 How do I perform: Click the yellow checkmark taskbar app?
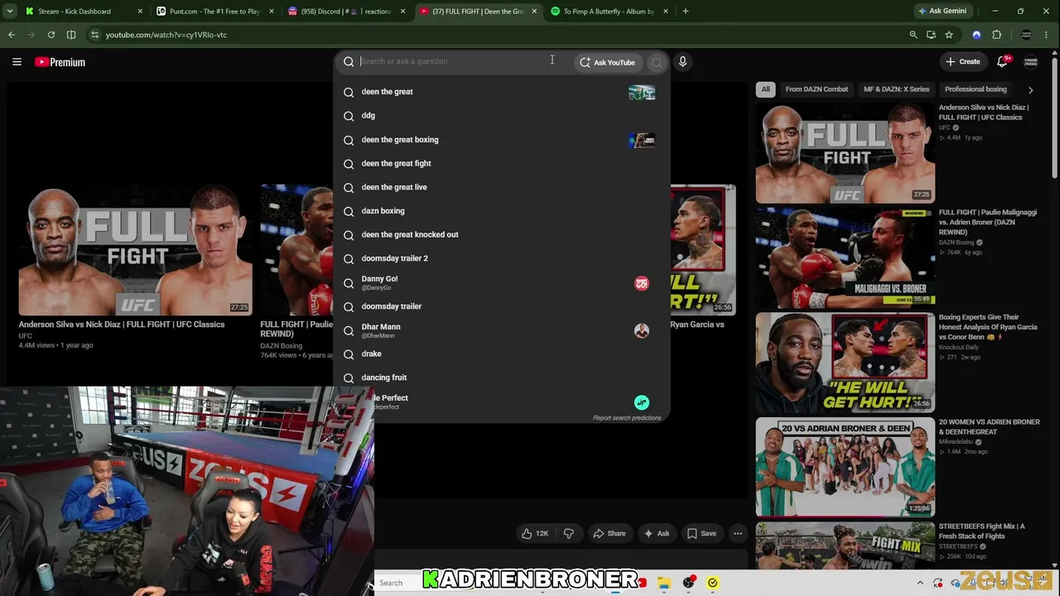pos(712,583)
